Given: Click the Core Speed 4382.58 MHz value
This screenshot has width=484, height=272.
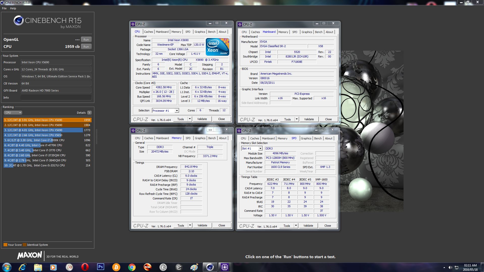Looking at the screenshot, I should click(164, 87).
